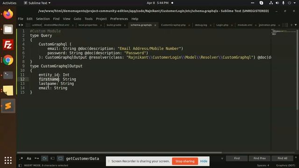Open the Skype tray icon

click(x=261, y=3)
